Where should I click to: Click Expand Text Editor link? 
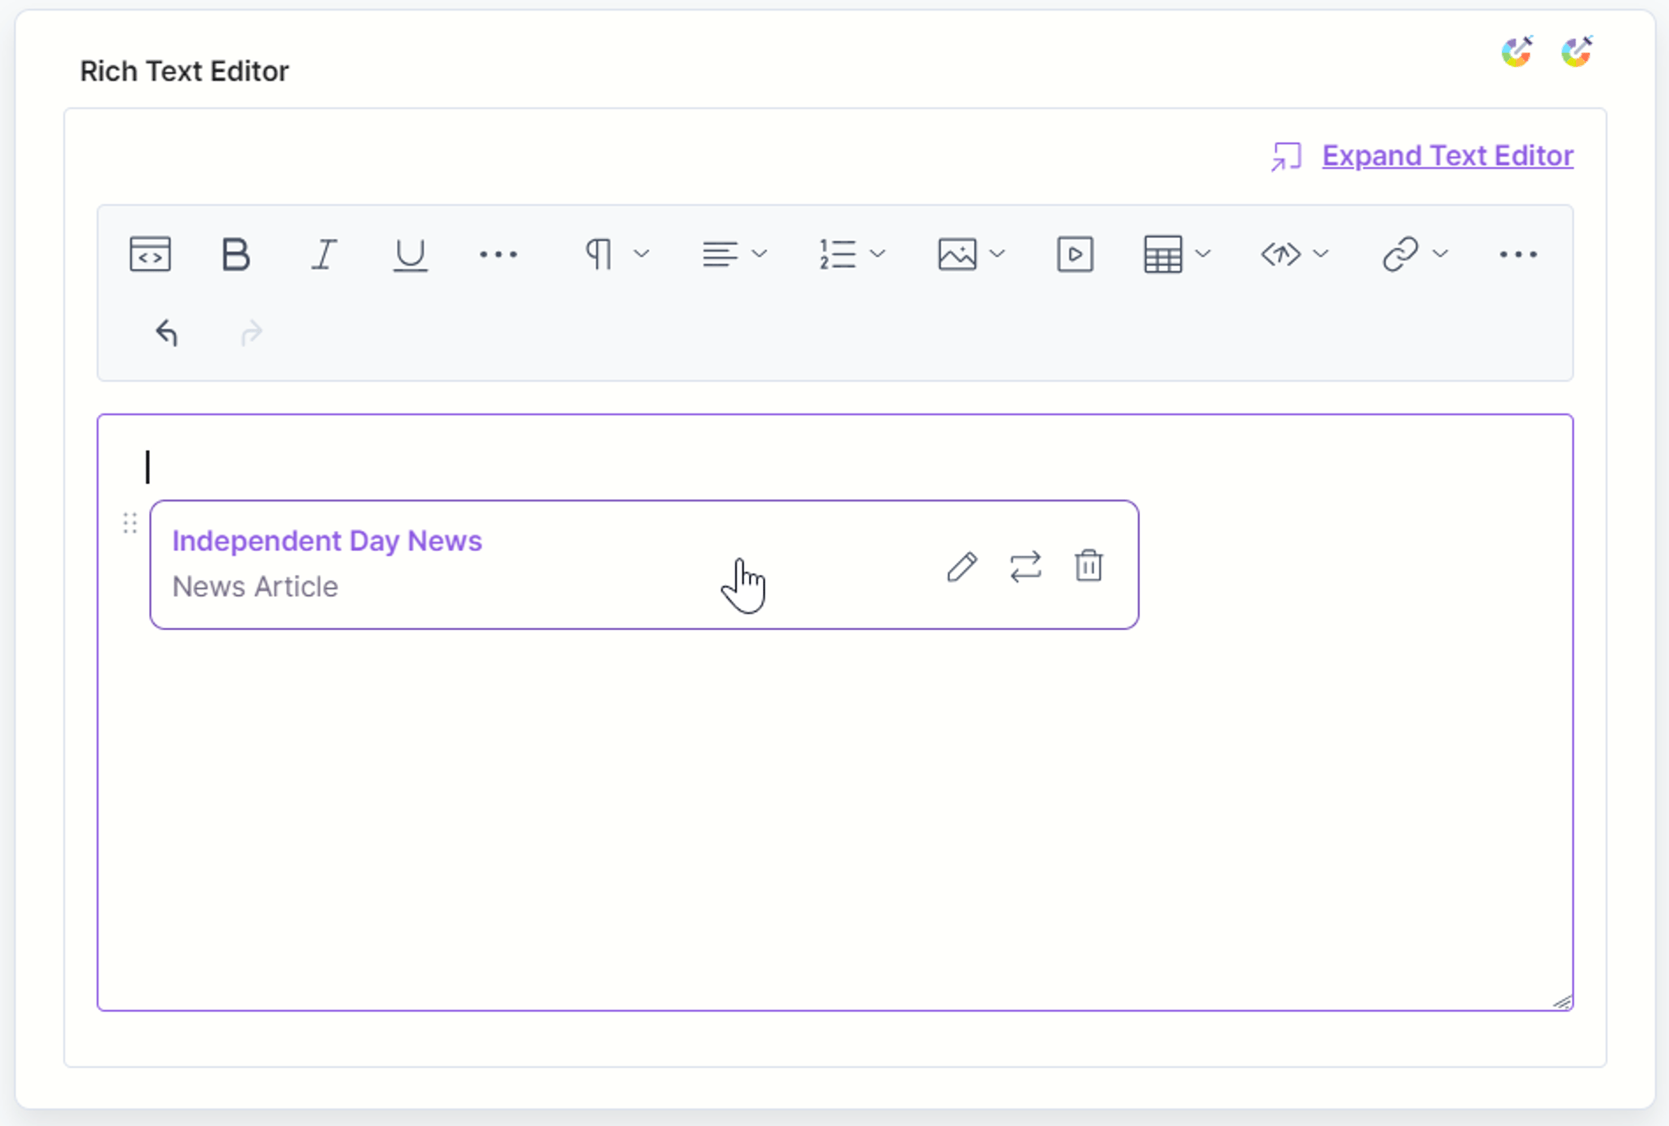coord(1447,156)
